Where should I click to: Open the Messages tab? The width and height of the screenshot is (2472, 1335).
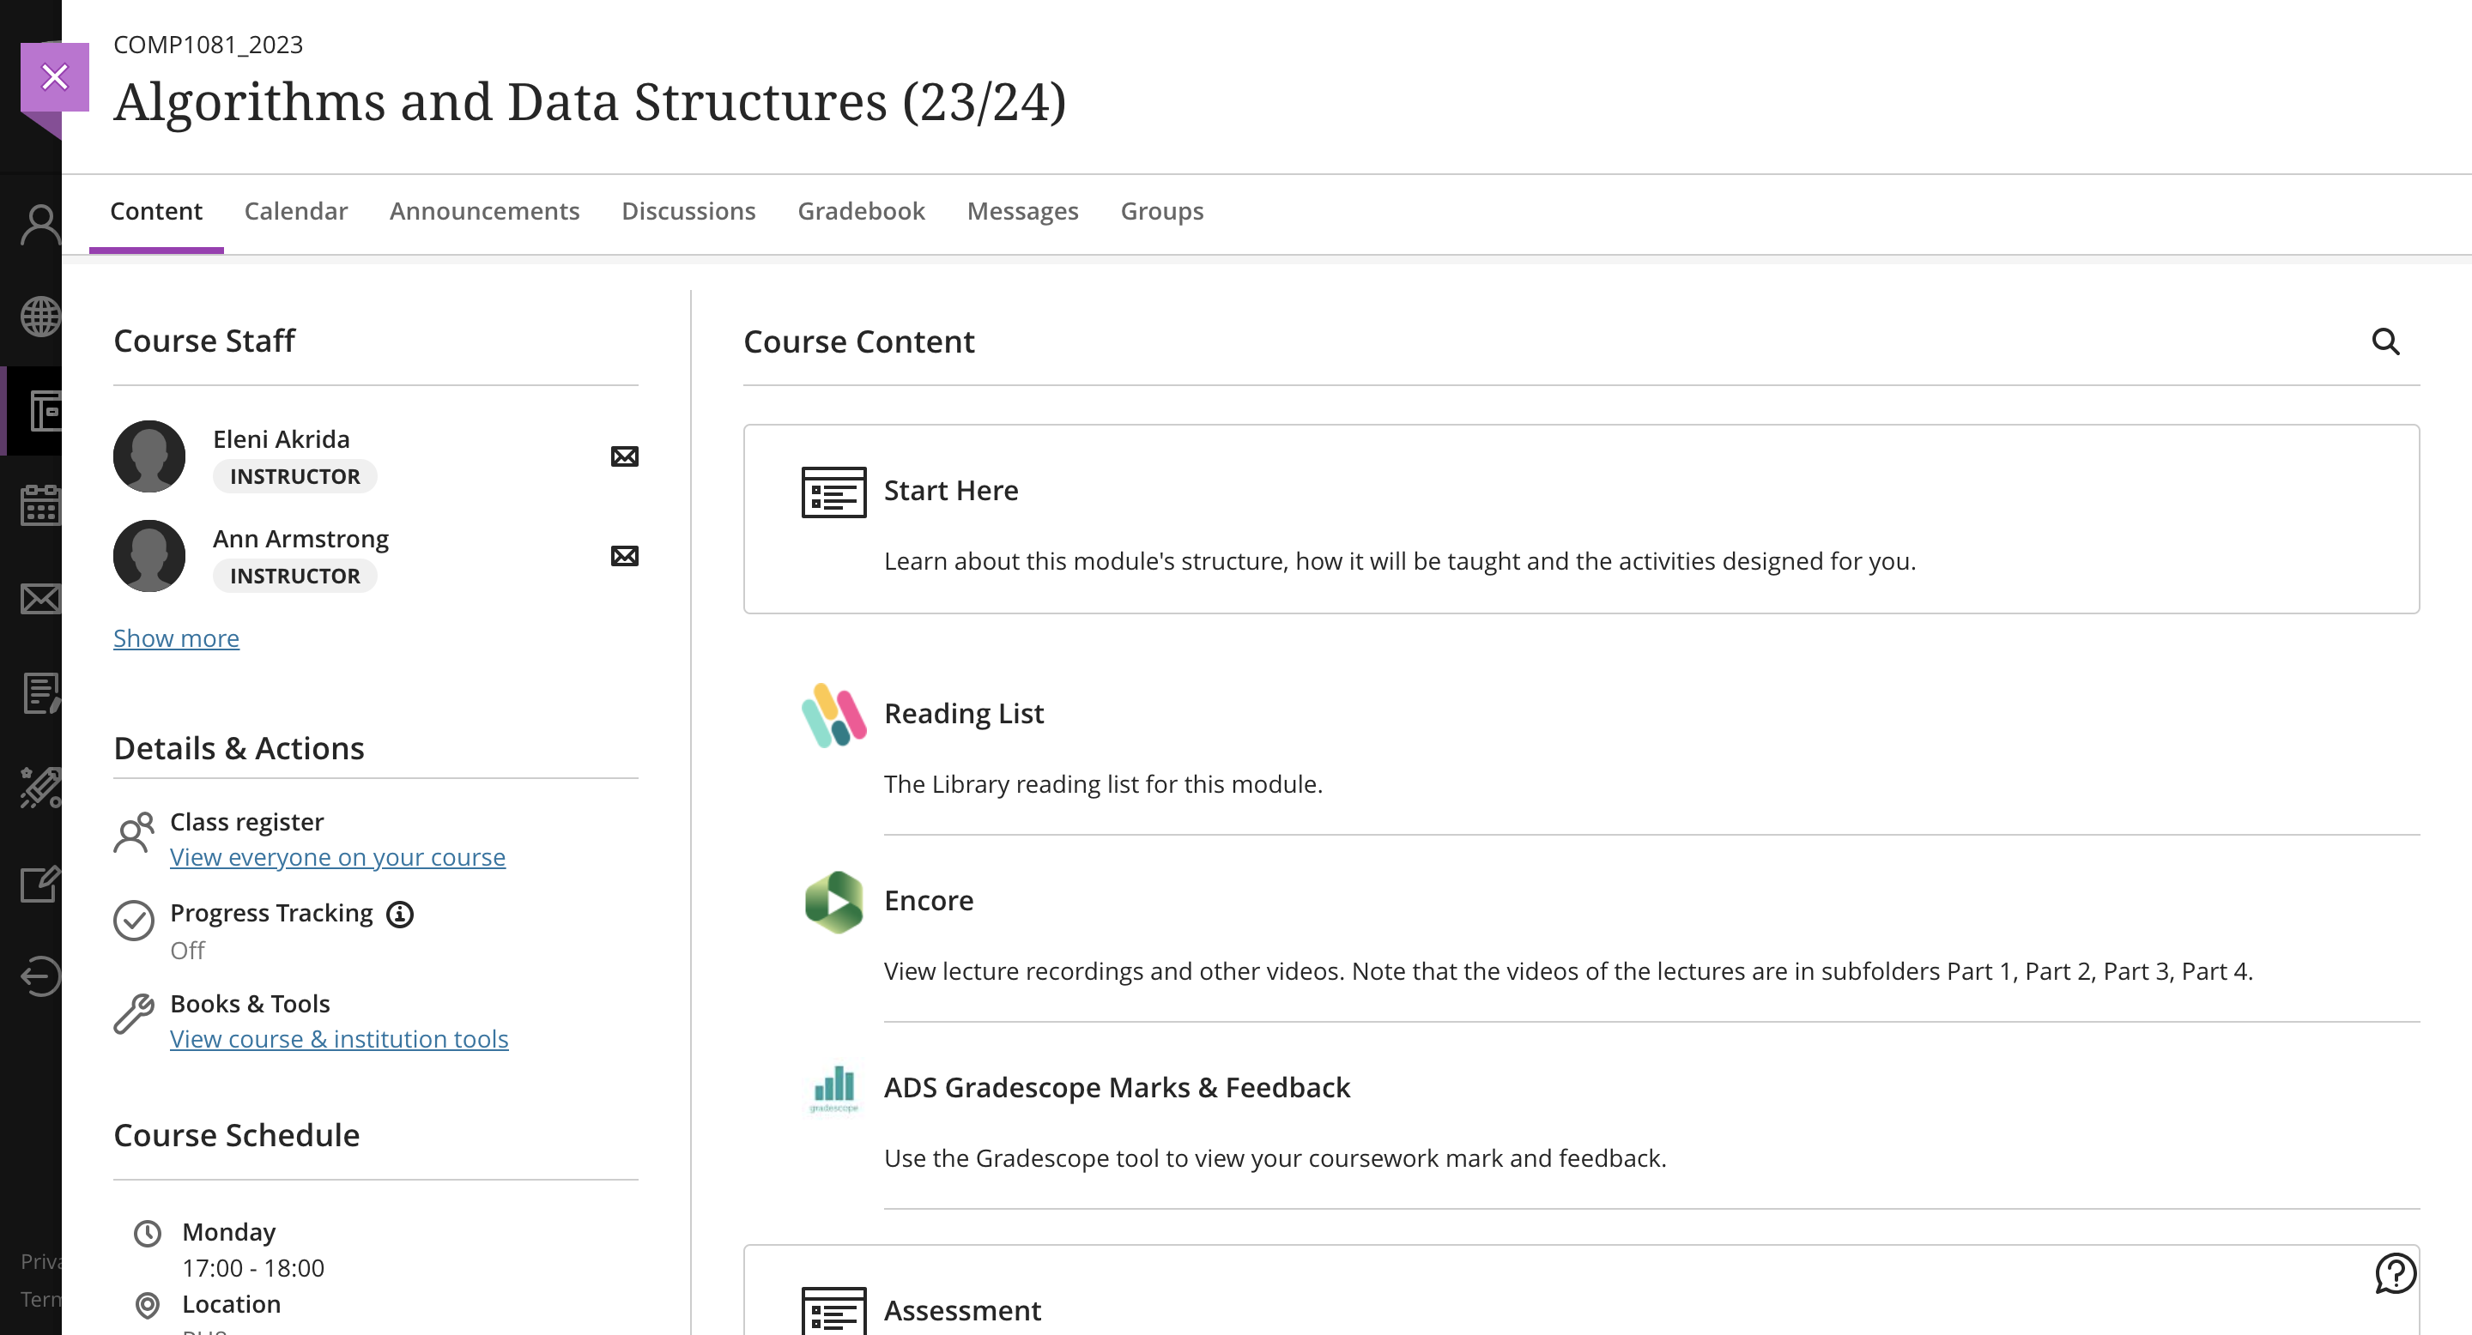point(1023,211)
